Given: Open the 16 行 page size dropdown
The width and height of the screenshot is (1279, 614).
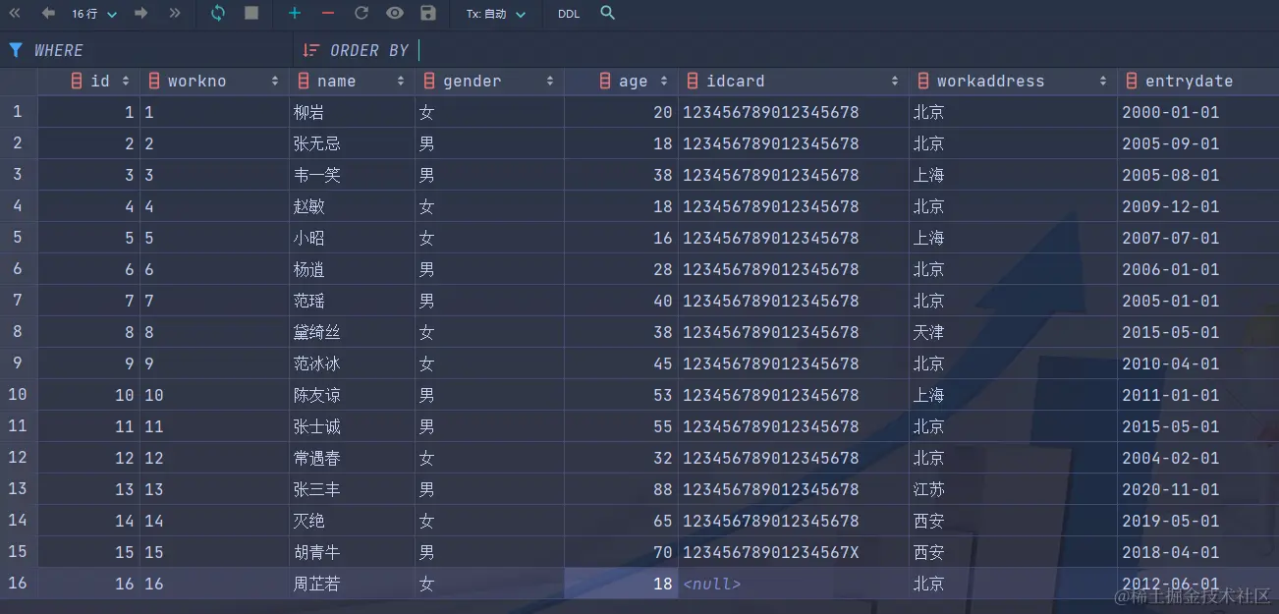Looking at the screenshot, I should click(94, 14).
